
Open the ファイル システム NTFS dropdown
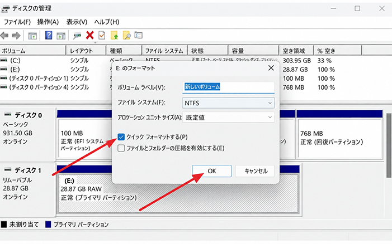click(228, 103)
